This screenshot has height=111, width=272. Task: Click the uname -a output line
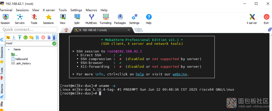[x=147, y=90]
